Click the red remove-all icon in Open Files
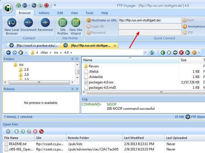This screenshot has width=205, height=153. [x=41, y=131]
